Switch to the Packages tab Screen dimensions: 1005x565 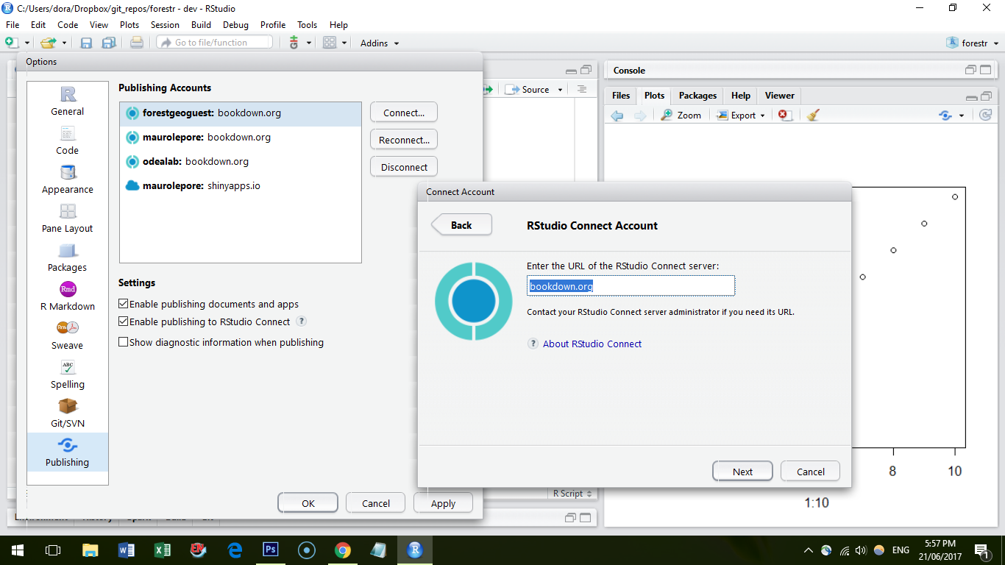click(x=697, y=96)
